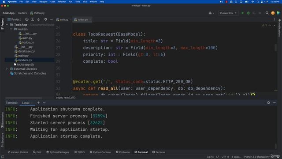Open Search Everywhere magnifier icon
The width and height of the screenshot is (282, 159).
click(x=267, y=13)
